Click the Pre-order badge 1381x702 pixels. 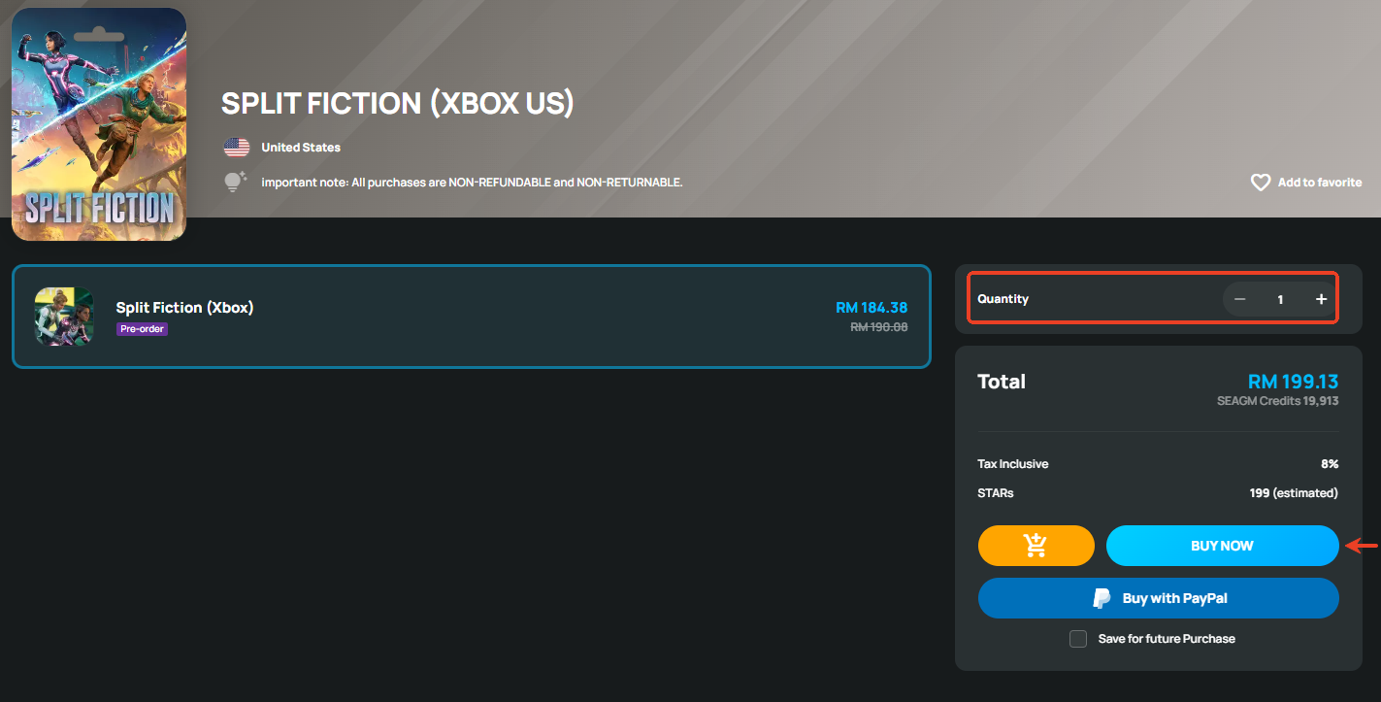tap(142, 329)
